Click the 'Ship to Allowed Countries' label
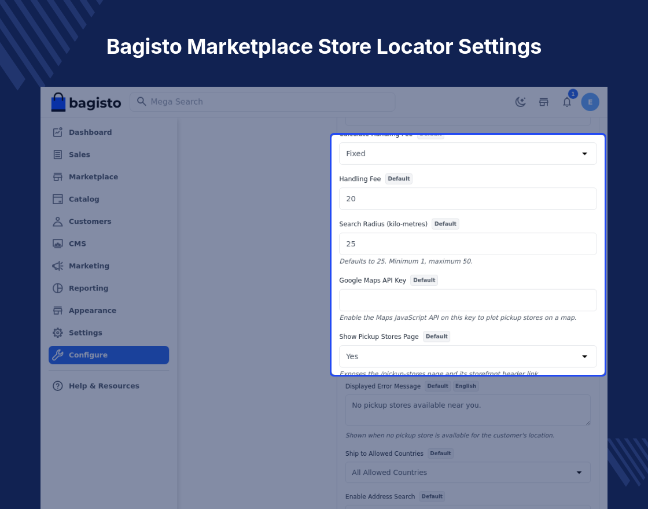Image resolution: width=648 pixels, height=509 pixels. (x=384, y=453)
